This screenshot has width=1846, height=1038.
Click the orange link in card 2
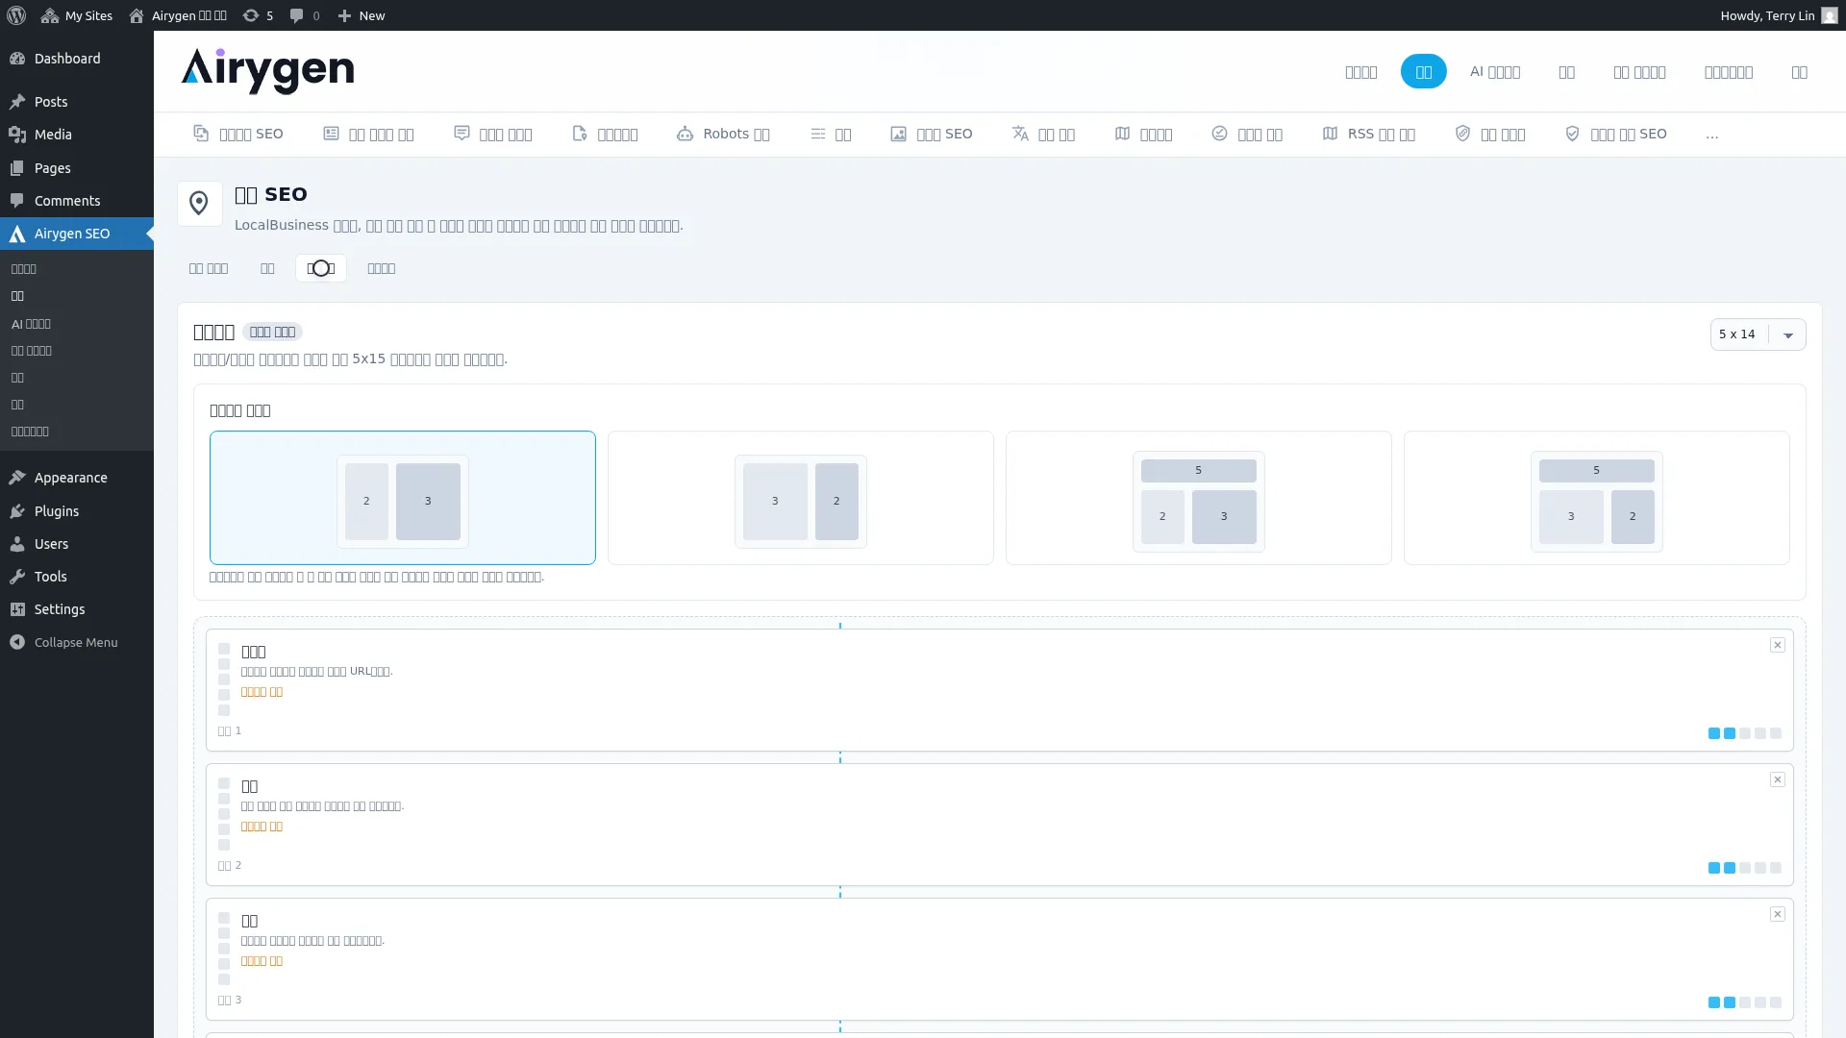coord(262,827)
